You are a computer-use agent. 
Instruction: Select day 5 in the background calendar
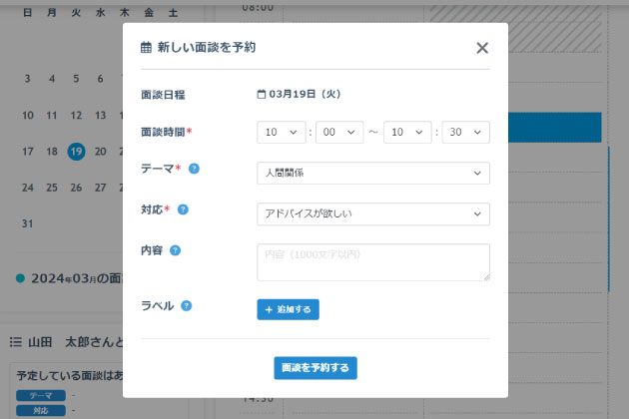(x=76, y=79)
